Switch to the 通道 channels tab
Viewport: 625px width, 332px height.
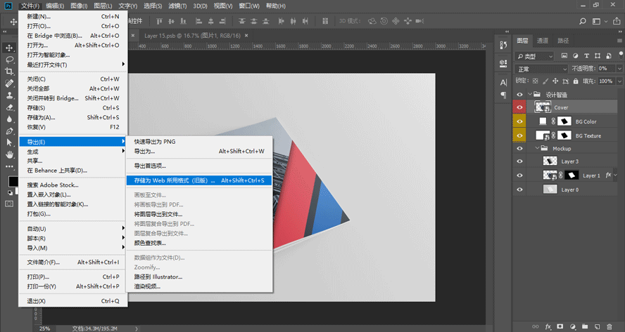[542, 41]
